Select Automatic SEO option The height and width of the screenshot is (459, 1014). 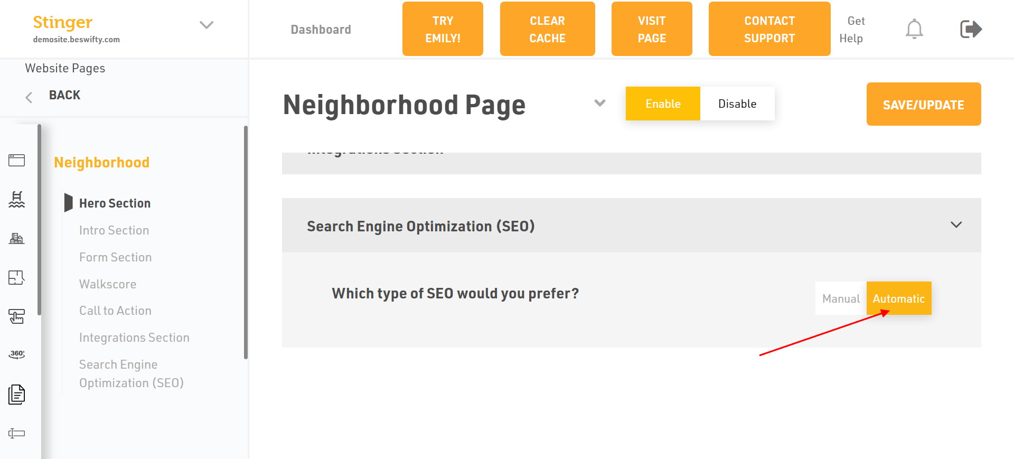(x=898, y=298)
